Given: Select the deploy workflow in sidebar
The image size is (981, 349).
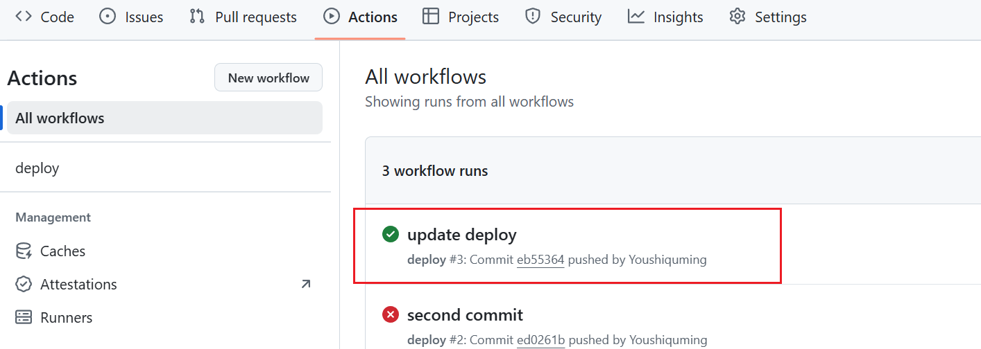Looking at the screenshot, I should 37,168.
